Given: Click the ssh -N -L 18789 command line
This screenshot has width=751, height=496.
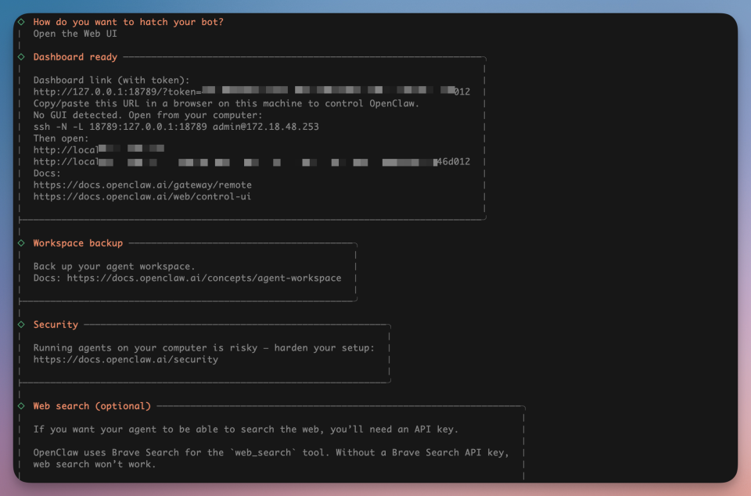Looking at the screenshot, I should click(x=176, y=127).
